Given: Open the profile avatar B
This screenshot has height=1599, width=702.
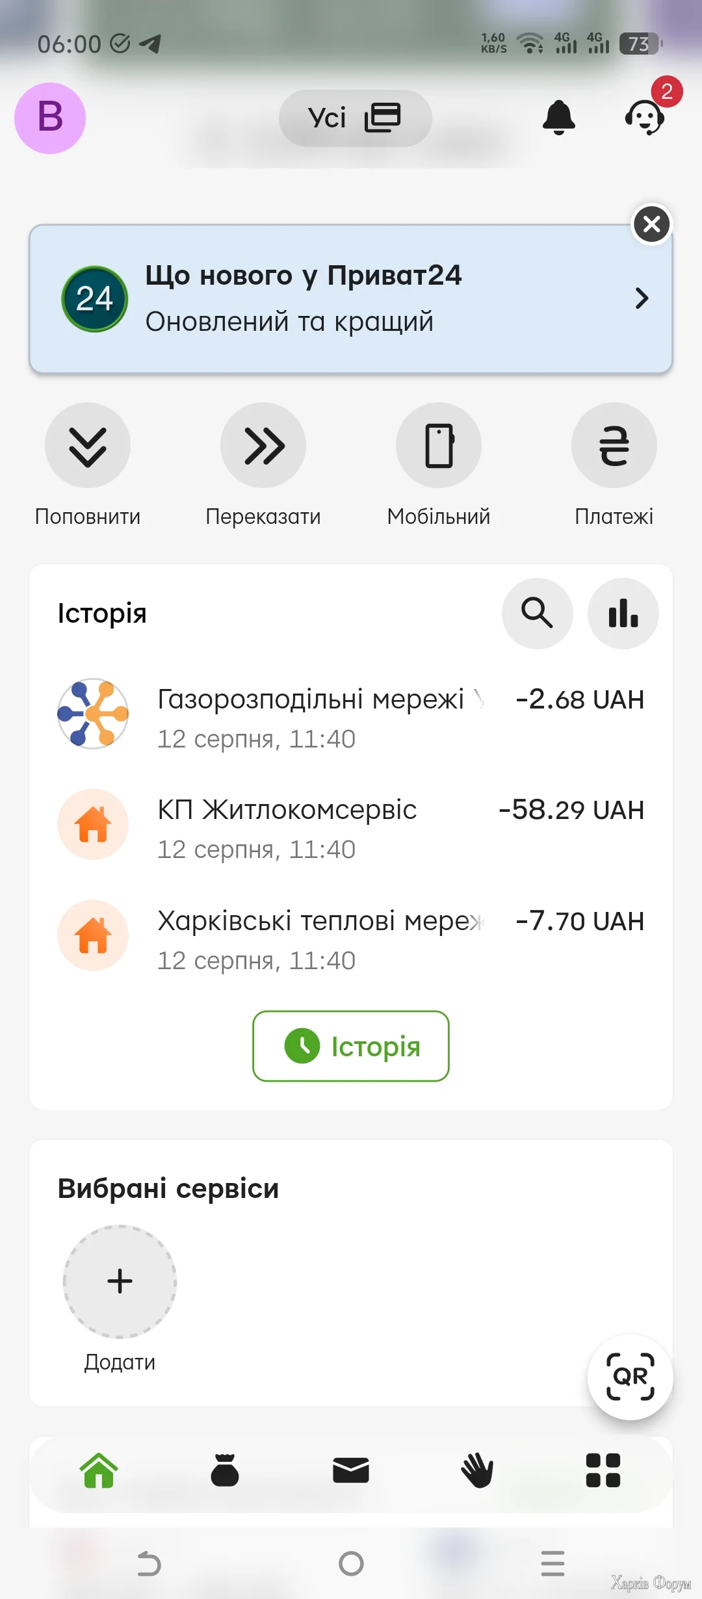Looking at the screenshot, I should click(x=50, y=118).
